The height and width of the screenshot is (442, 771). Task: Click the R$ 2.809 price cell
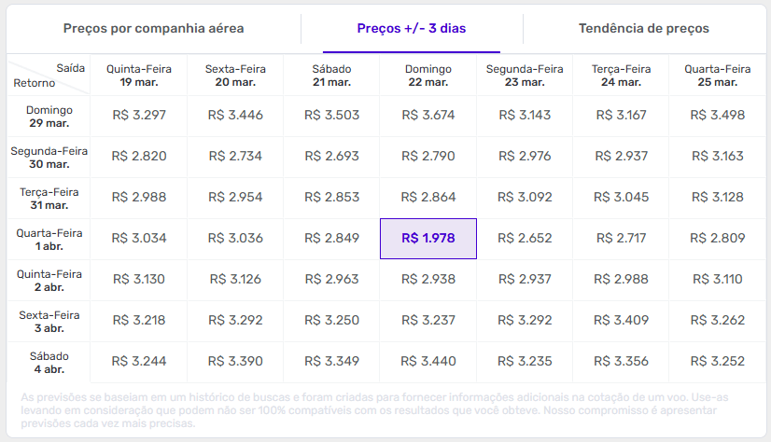coord(717,239)
